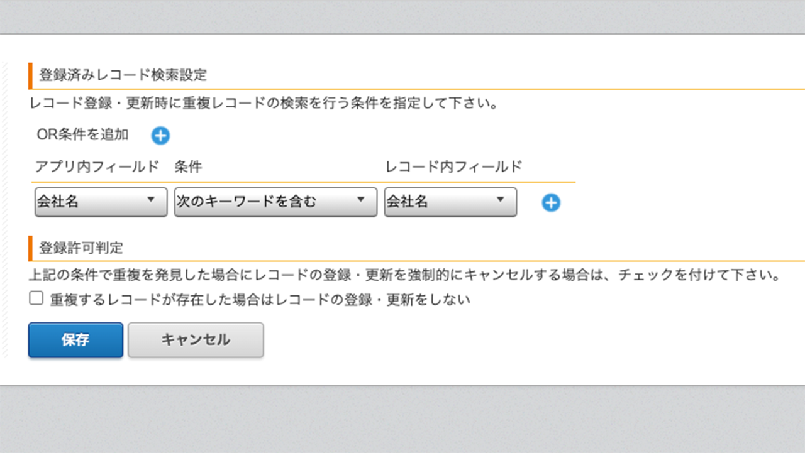
Task: Click the レコード登録・更新時に重複レコードの検索 description text
Action: click(x=264, y=104)
